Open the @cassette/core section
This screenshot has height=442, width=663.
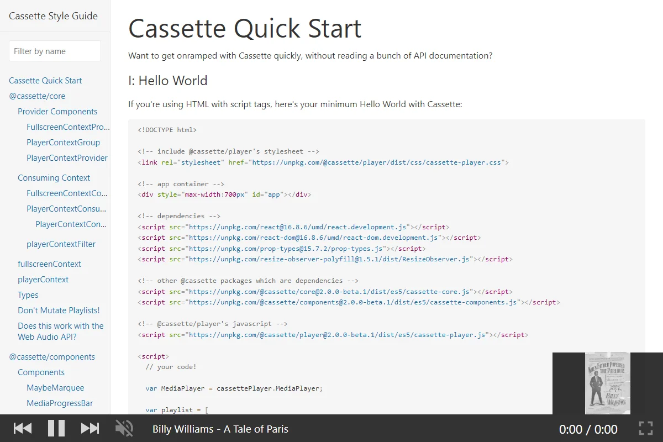(37, 96)
